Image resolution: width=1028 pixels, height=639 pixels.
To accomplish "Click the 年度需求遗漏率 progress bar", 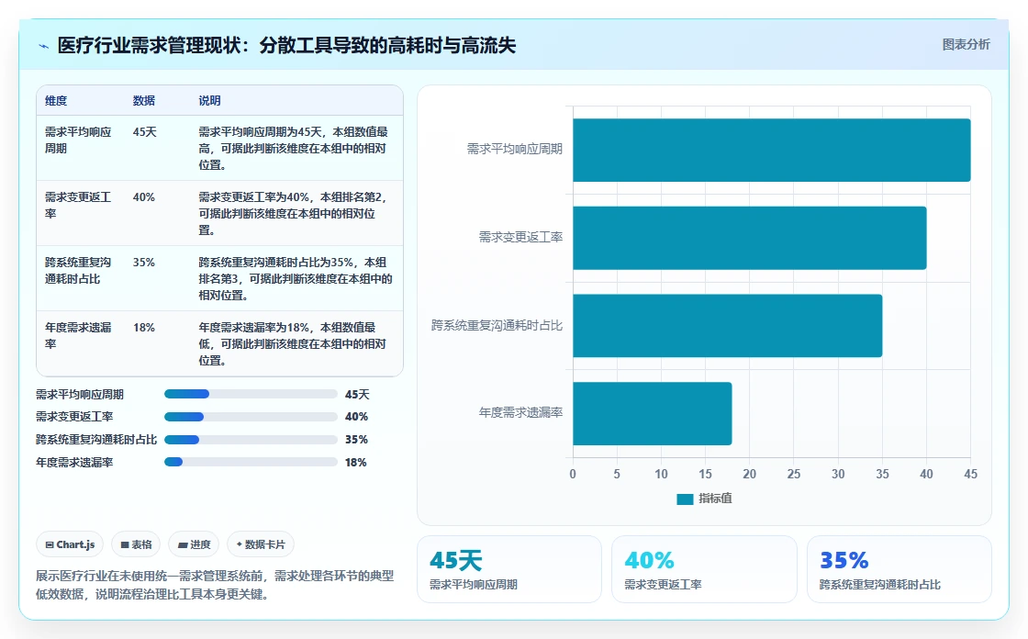I will [x=251, y=462].
